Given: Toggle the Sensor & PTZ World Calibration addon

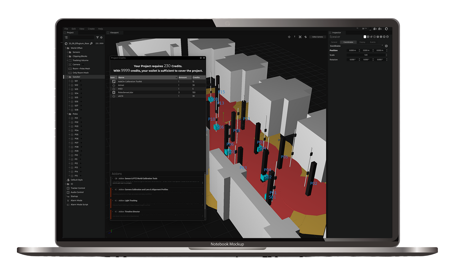Looking at the screenshot, I should point(116,178).
